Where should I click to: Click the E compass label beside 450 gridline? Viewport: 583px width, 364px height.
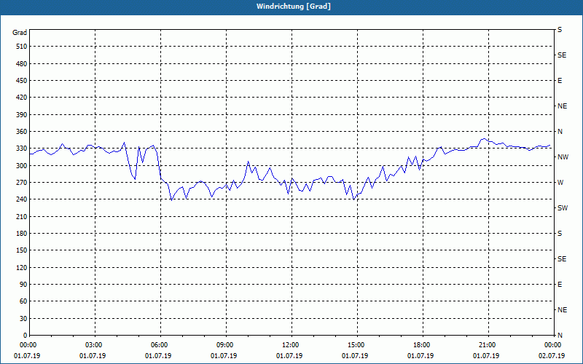(x=560, y=81)
